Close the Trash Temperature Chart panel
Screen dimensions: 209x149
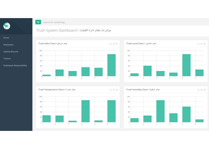[x=117, y=90]
